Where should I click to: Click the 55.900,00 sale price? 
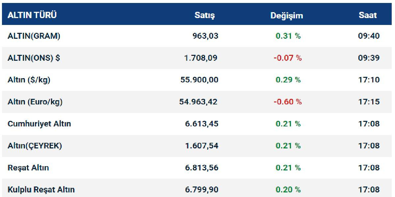click(199, 80)
